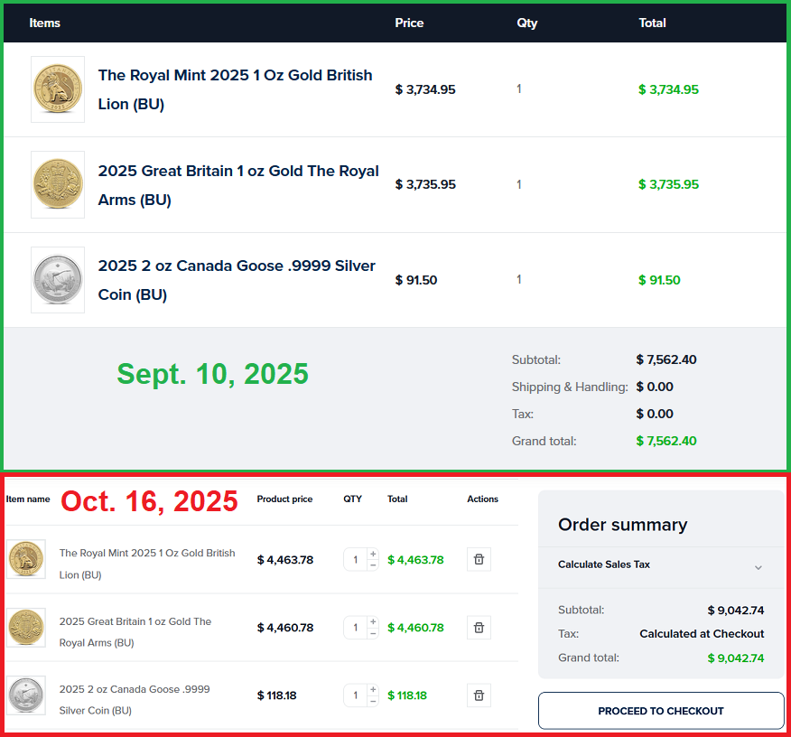Open the Gold British Lion thumbnail in top cart
791x737 pixels.
click(x=58, y=89)
